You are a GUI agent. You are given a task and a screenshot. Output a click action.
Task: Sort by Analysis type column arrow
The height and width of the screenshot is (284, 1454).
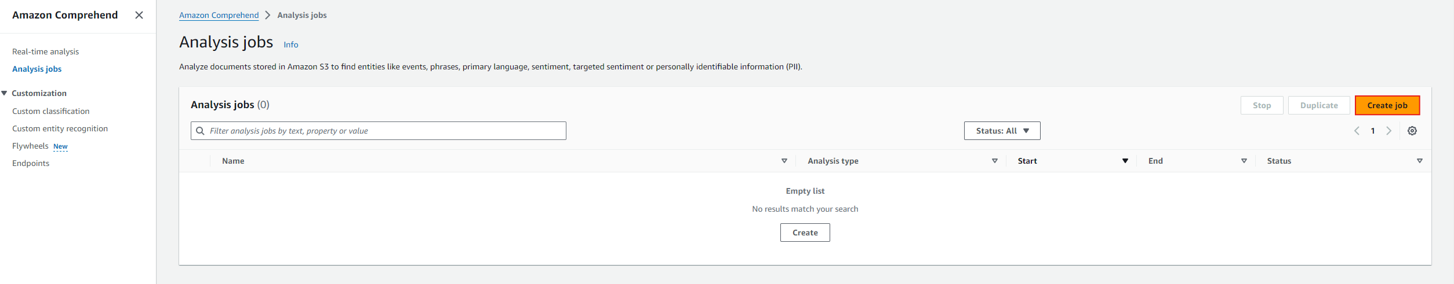coord(995,161)
